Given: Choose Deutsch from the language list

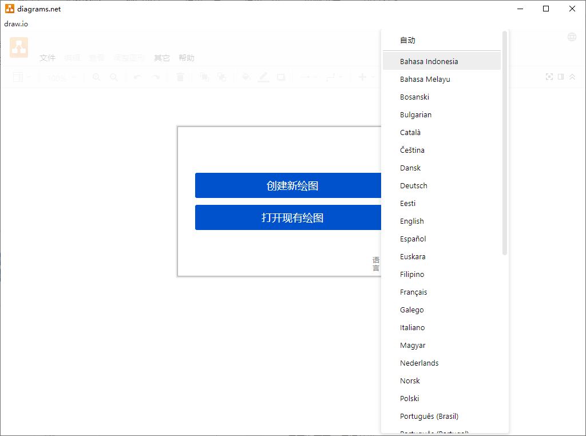Looking at the screenshot, I should (413, 185).
